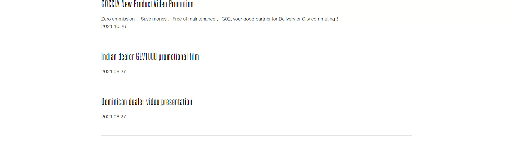Click the "Delivery or City commuting" text
Screen dimensions: 515x151
tap(307, 19)
